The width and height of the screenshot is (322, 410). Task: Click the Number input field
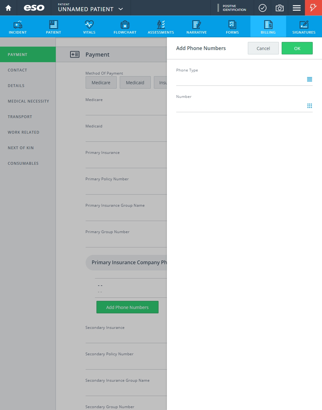241,106
